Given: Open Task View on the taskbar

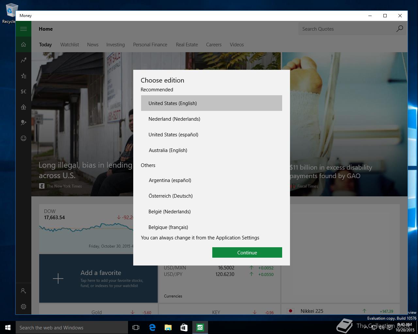Looking at the screenshot, I should point(136,327).
